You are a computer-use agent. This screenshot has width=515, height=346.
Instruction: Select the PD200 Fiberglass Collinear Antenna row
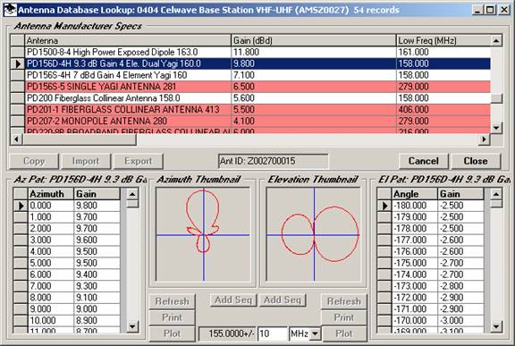point(257,98)
